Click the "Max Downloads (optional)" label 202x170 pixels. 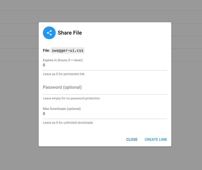click(x=62, y=109)
